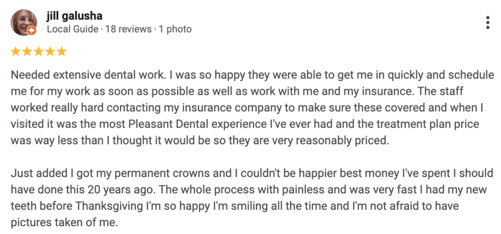Image resolution: width=501 pixels, height=234 pixels.
Task: Click the "1 photo" count
Action: (x=175, y=29)
